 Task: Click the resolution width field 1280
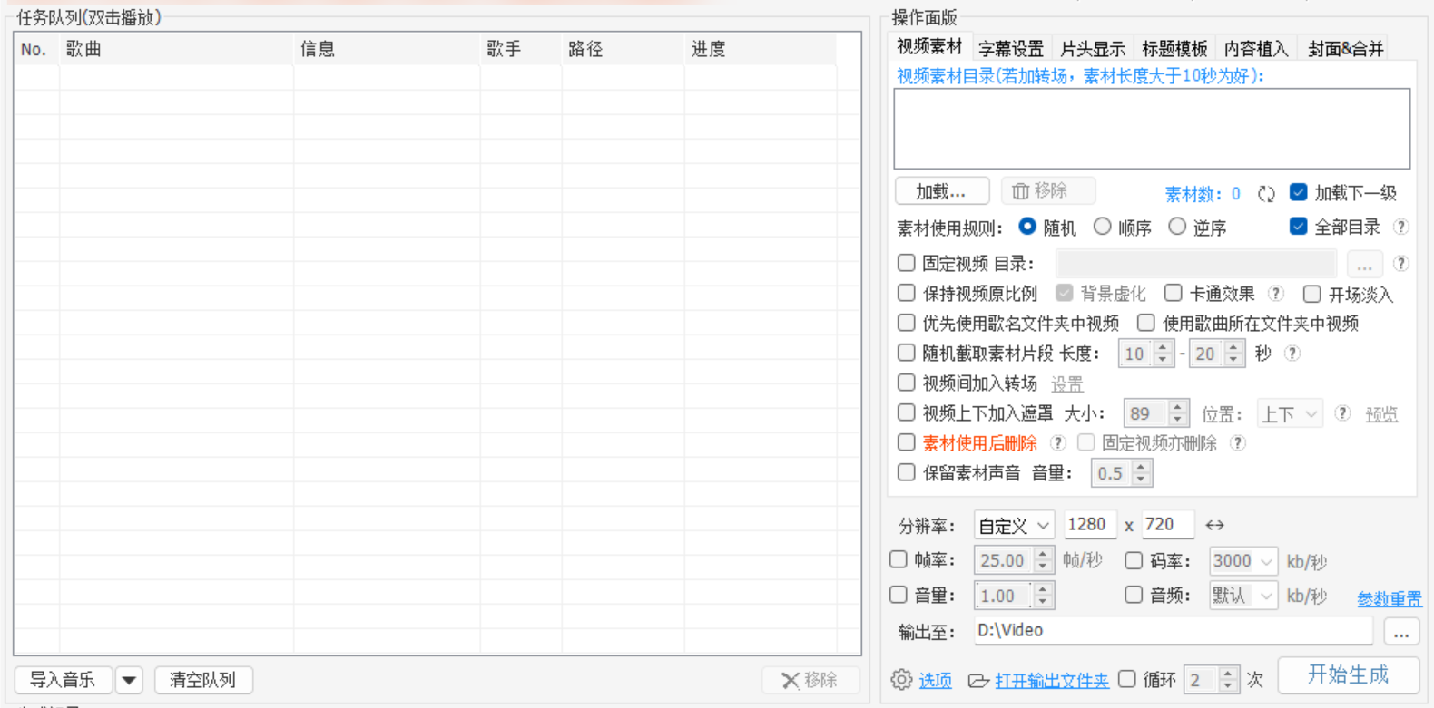(1090, 525)
